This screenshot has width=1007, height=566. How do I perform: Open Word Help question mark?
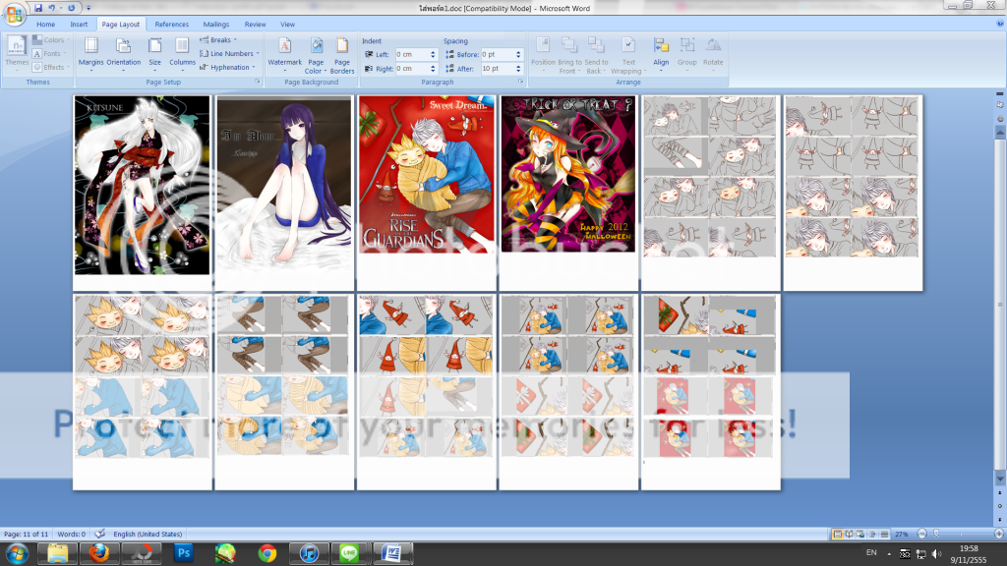point(1000,24)
